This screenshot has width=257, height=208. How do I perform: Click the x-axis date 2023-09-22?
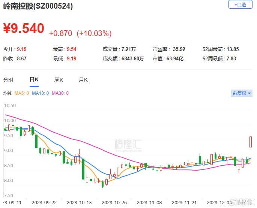44,203
